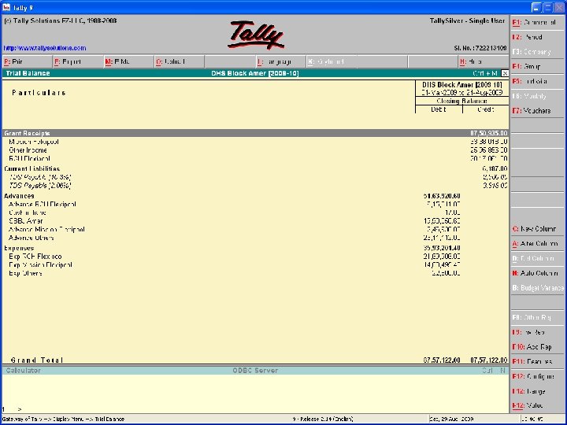Open H: Help in the top bar

click(x=483, y=62)
